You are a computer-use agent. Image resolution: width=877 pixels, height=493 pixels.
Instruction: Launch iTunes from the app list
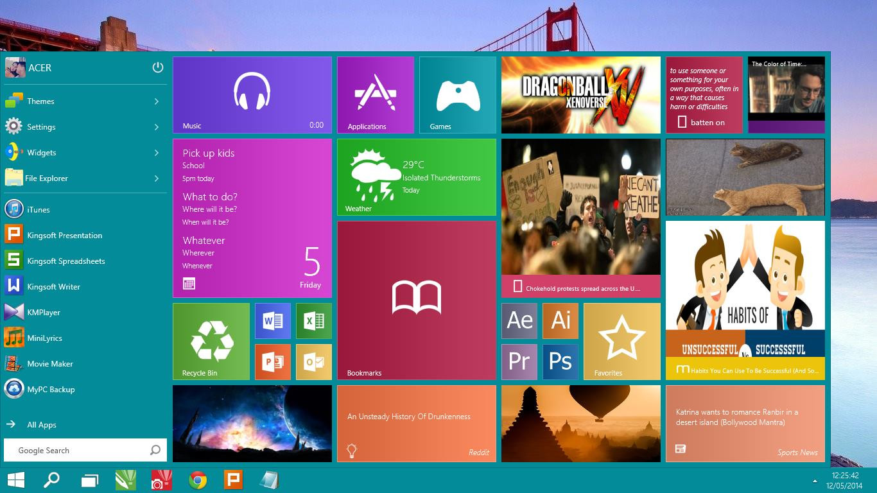85,210
